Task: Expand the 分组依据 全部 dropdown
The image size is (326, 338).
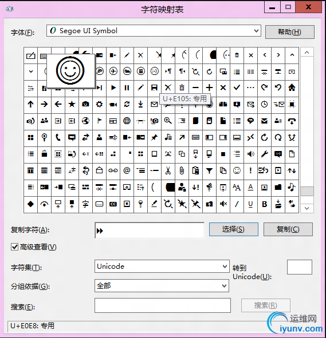Action: pyautogui.click(x=225, y=286)
